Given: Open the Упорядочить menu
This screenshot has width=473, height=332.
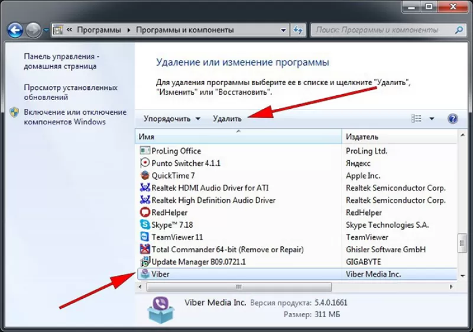Looking at the screenshot, I should 171,118.
